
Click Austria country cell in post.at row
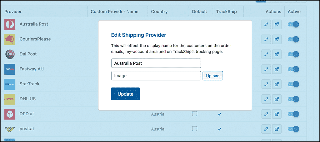(157, 129)
